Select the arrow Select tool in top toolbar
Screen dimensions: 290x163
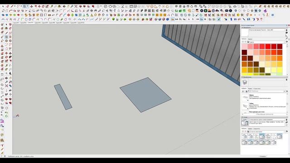(3, 6)
